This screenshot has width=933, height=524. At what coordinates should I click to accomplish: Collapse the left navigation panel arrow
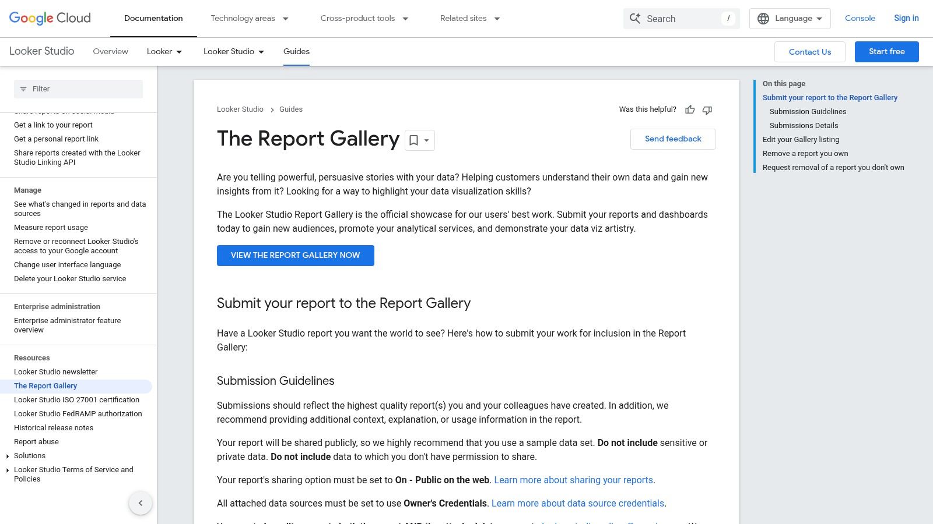pyautogui.click(x=141, y=503)
